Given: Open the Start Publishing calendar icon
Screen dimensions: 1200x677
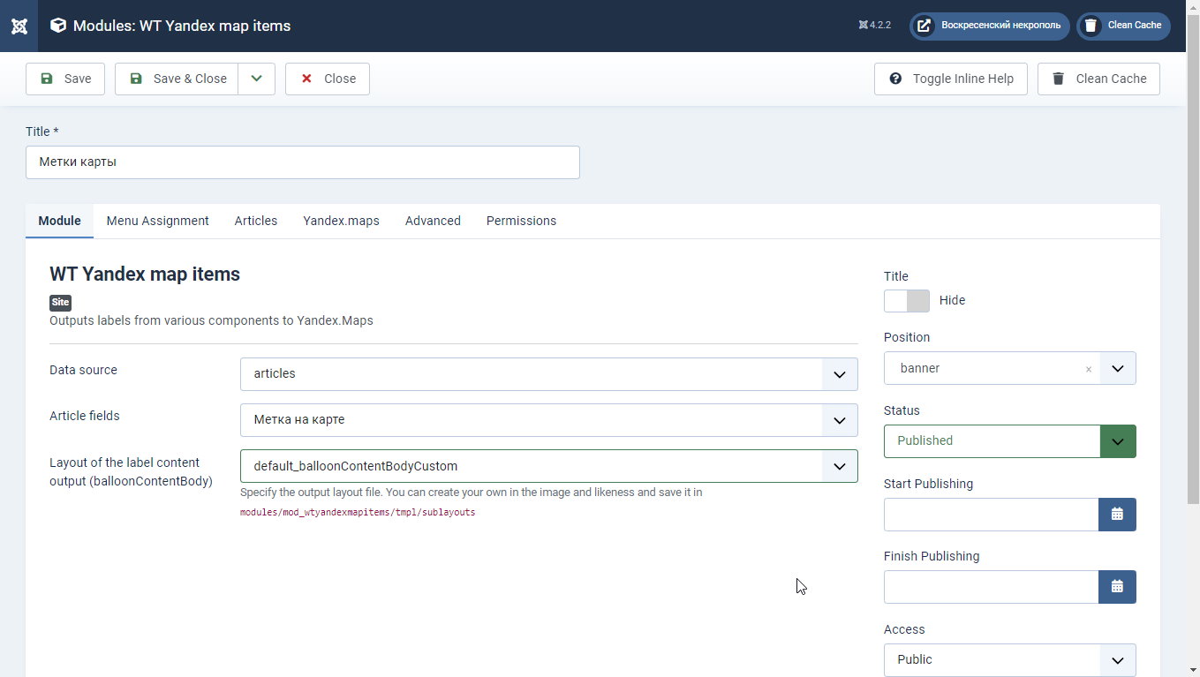Looking at the screenshot, I should (1117, 515).
